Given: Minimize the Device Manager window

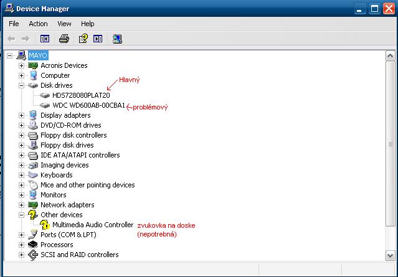Looking at the screenshot, I should 359,9.
